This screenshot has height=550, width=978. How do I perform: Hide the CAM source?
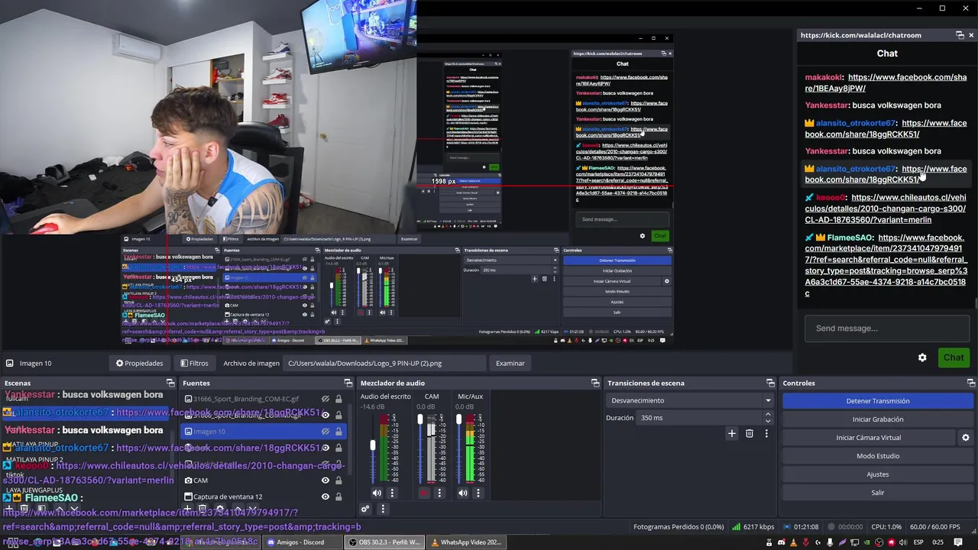(x=325, y=480)
